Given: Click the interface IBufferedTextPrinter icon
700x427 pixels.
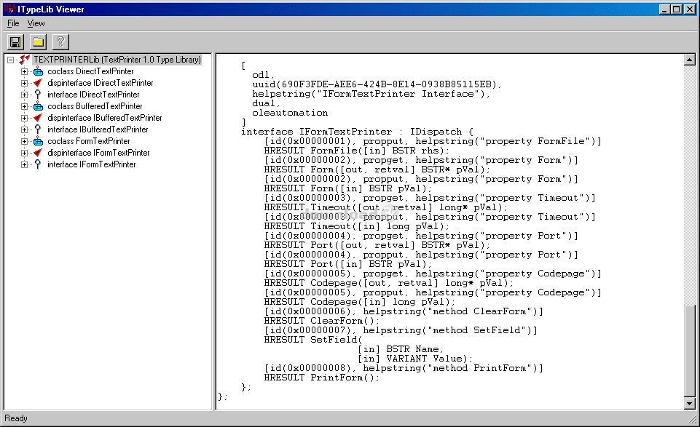Looking at the screenshot, I should (x=39, y=129).
